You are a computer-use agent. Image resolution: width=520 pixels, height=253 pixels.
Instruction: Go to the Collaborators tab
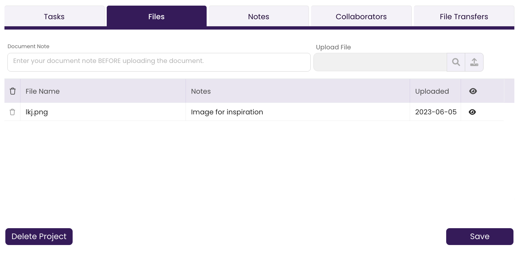click(361, 16)
